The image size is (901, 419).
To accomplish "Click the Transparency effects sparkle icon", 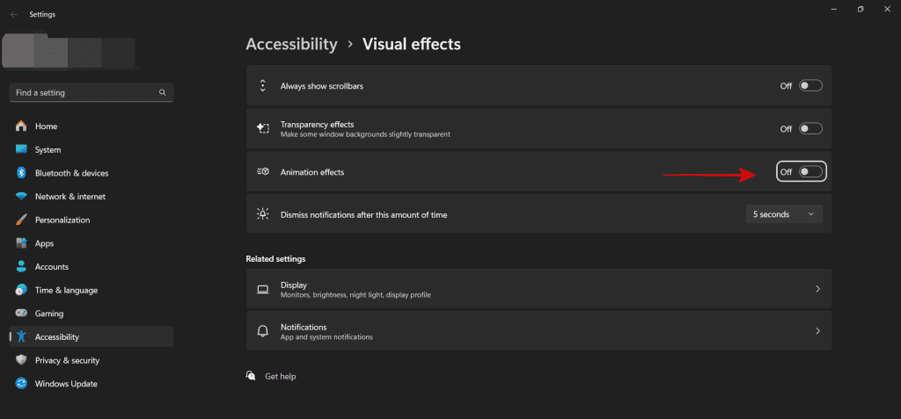I will 262,128.
